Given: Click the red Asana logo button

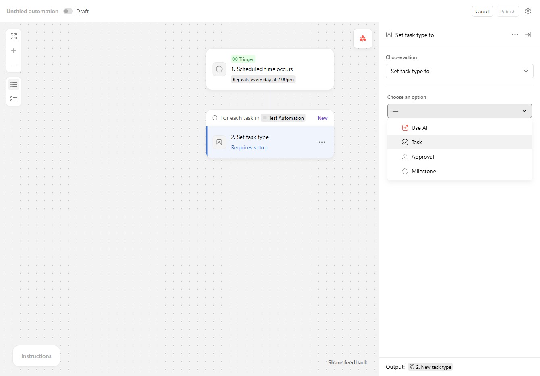Looking at the screenshot, I should tap(363, 39).
